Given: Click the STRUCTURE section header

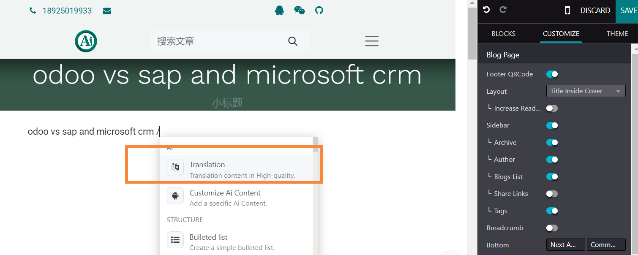Looking at the screenshot, I should pos(185,220).
